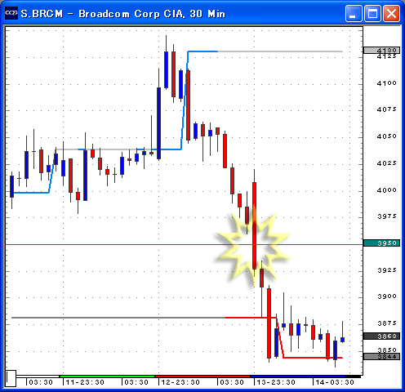
Task: Click the 4100 price axis label
Action: (386, 83)
